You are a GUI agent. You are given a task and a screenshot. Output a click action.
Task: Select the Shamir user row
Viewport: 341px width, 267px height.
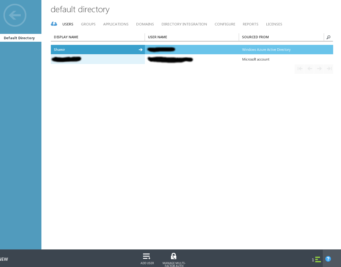pyautogui.click(x=192, y=50)
